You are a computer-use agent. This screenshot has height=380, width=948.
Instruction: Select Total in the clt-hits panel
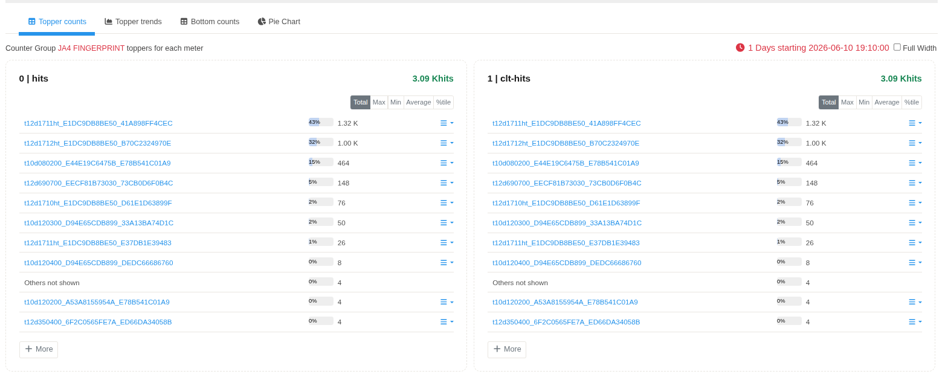829,102
